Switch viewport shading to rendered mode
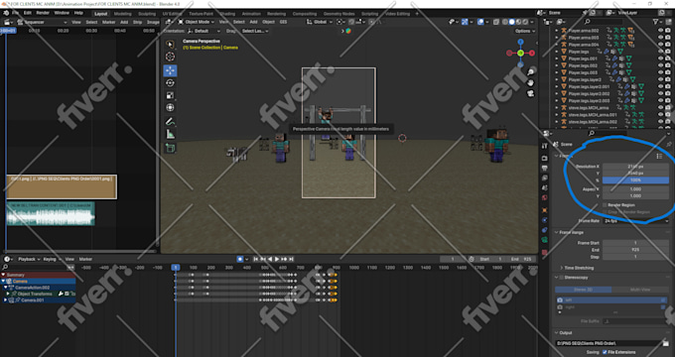The width and height of the screenshot is (675, 357). 525,22
